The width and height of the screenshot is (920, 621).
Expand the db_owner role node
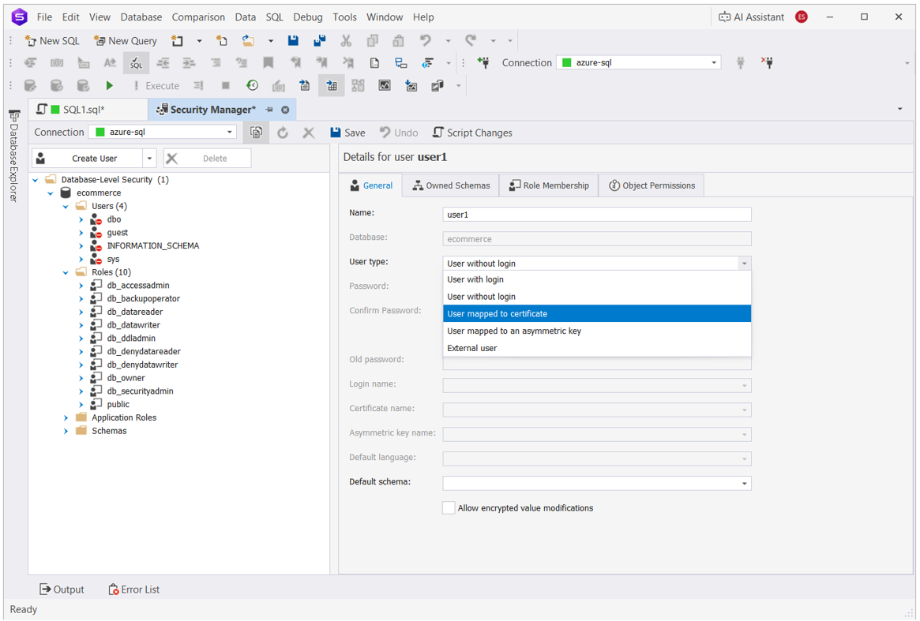click(81, 378)
